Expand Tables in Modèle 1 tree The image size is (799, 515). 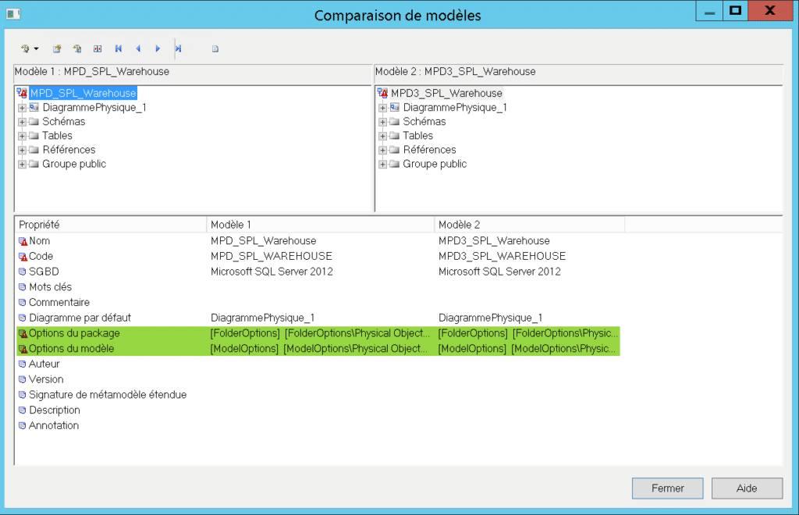click(22, 136)
